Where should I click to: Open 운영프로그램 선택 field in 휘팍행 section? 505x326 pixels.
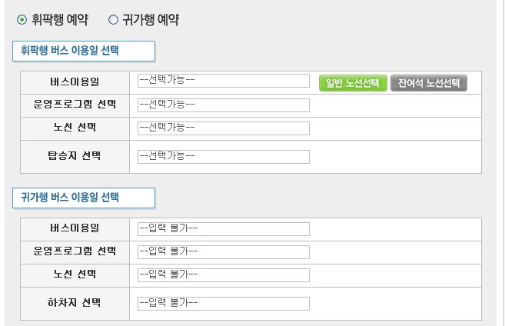tap(224, 105)
